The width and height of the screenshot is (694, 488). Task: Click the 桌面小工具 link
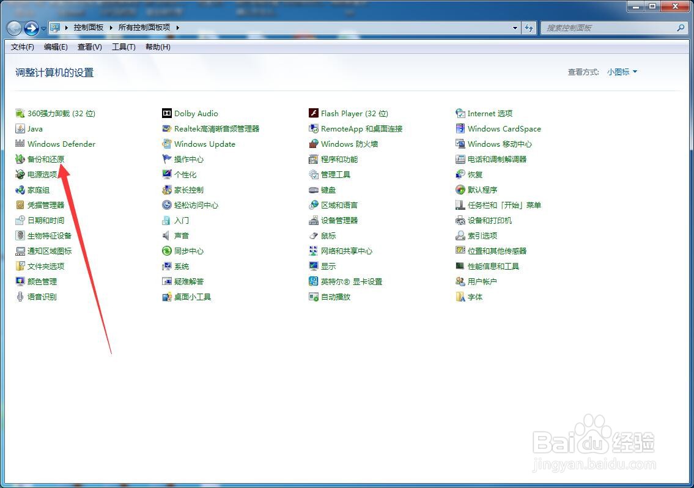point(193,297)
